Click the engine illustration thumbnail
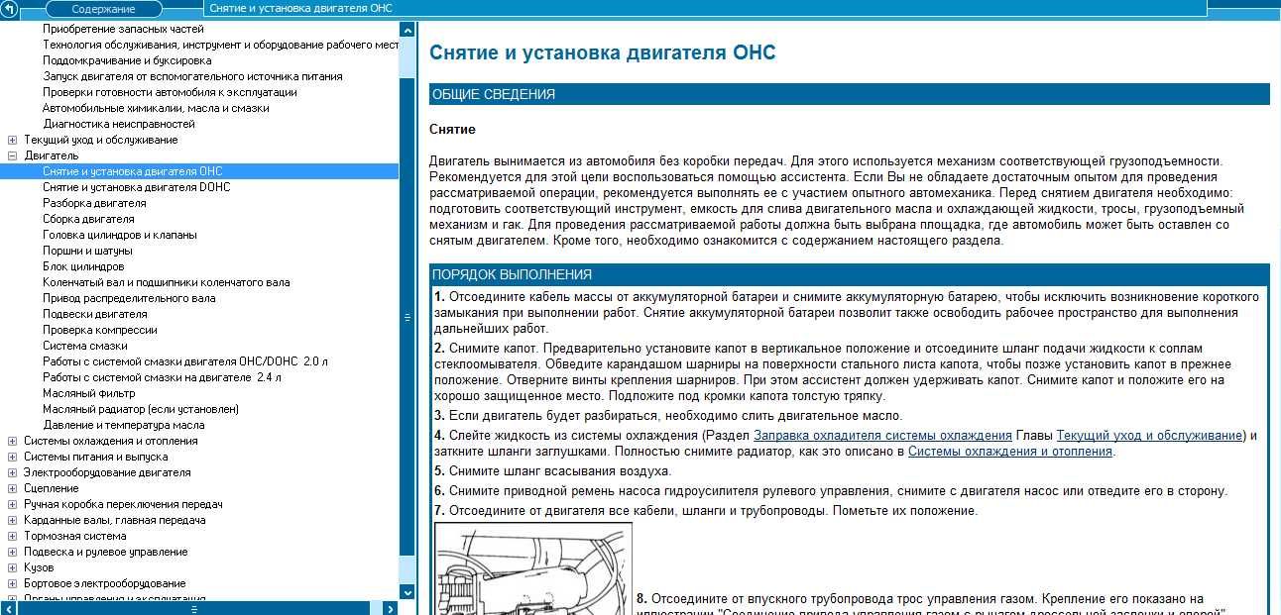This screenshot has height=615, width=1281. coord(533,568)
